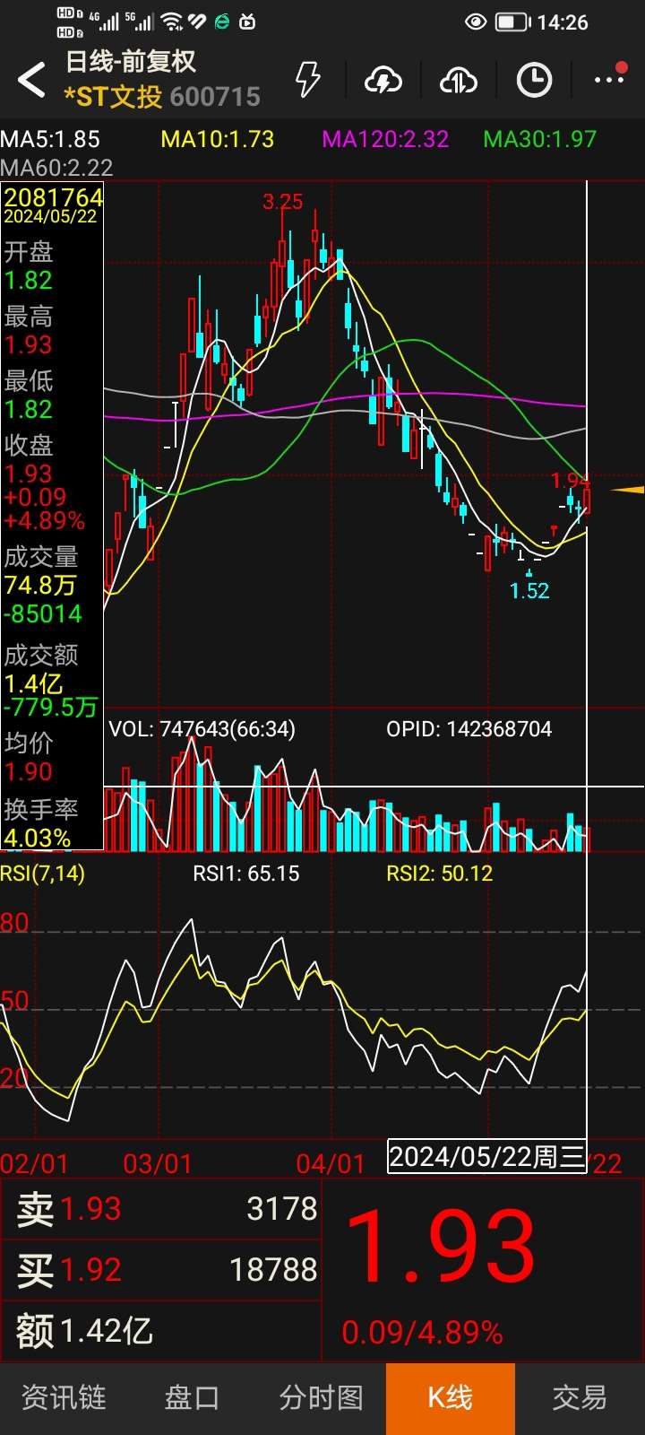
Task: Tap the 0.09/4.89% change text
Action: (422, 1333)
